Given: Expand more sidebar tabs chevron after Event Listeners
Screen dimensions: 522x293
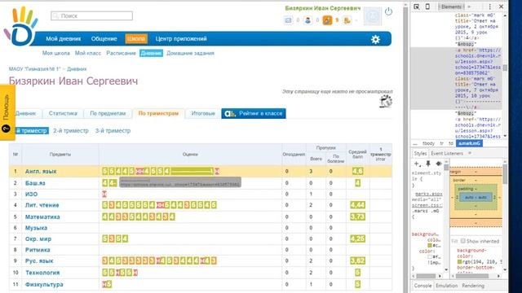Looking at the screenshot, I should tap(470, 153).
